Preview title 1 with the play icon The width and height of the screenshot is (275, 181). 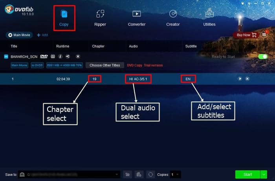point(240,79)
